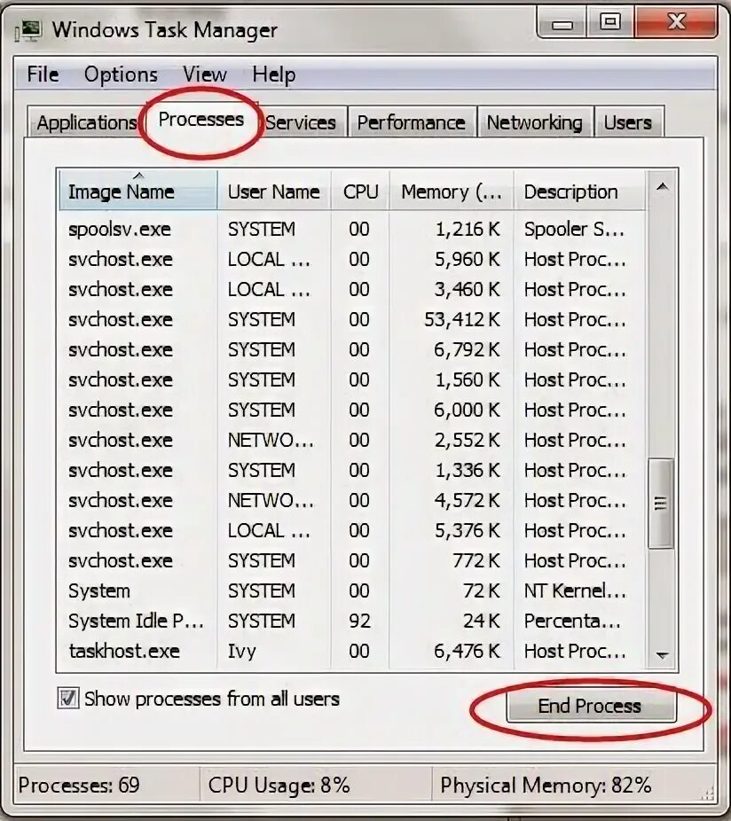
Task: Select the System Idle P... process
Action: tap(351, 621)
